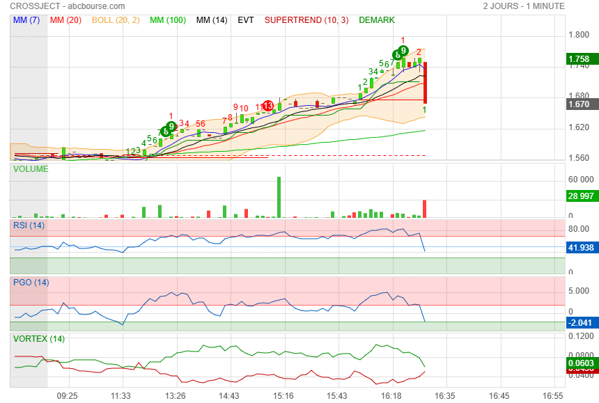Click the tallest green volume bar

tap(279, 197)
